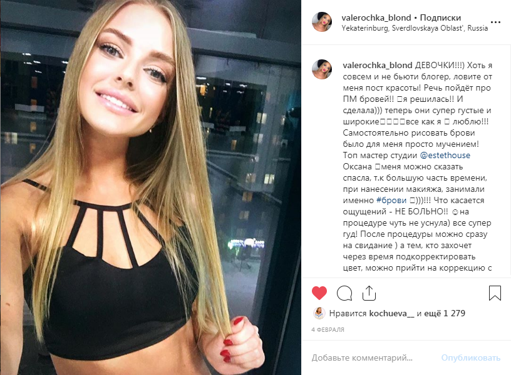Share post using upload arrow icon
Viewport: 511px width, 375px height.
[x=369, y=293]
